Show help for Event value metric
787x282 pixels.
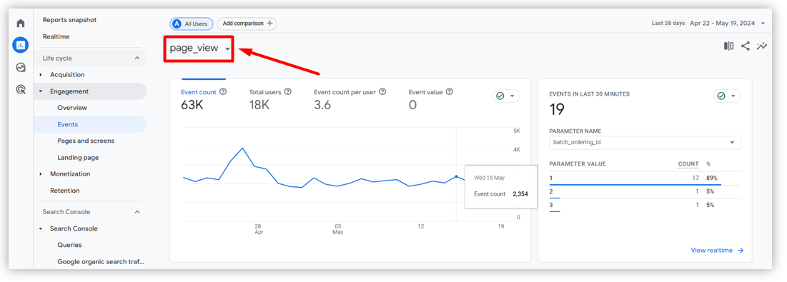click(x=449, y=91)
